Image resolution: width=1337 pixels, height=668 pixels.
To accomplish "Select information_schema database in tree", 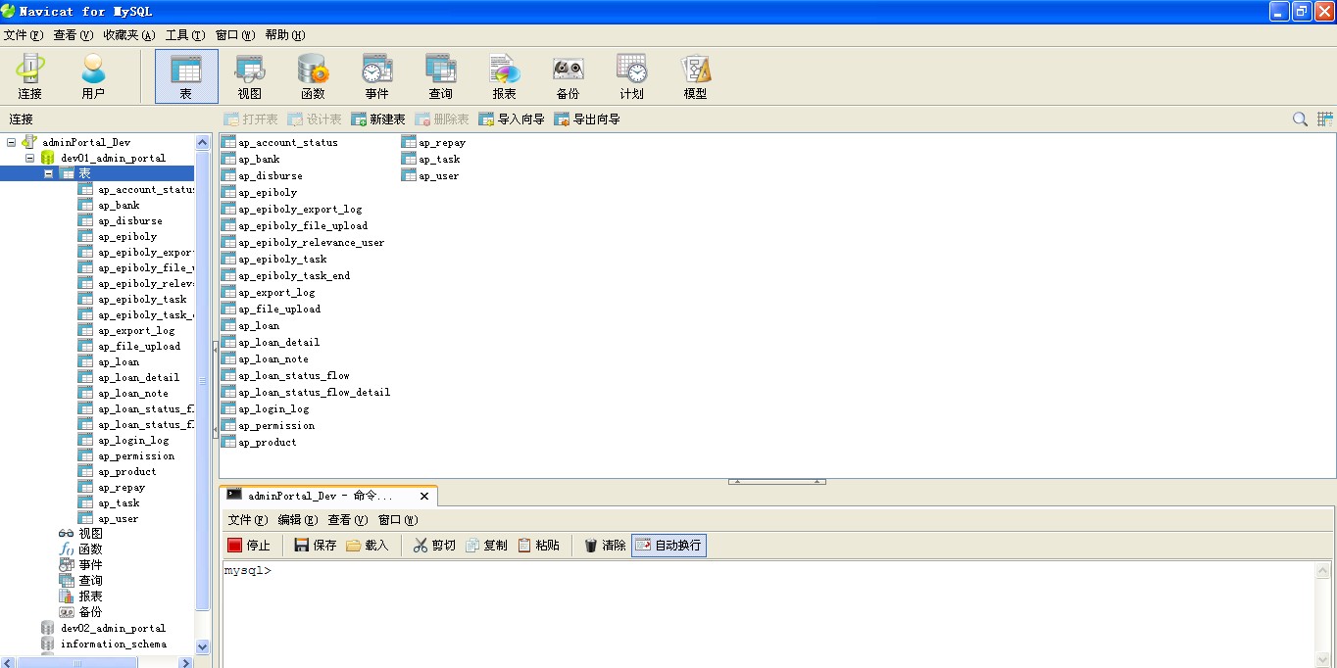I will tap(114, 644).
